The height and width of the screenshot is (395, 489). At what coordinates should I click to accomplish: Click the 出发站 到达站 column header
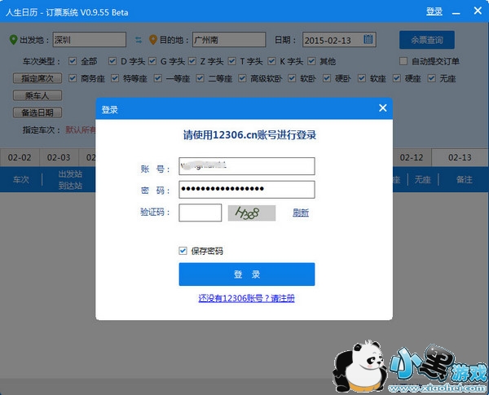(x=70, y=179)
